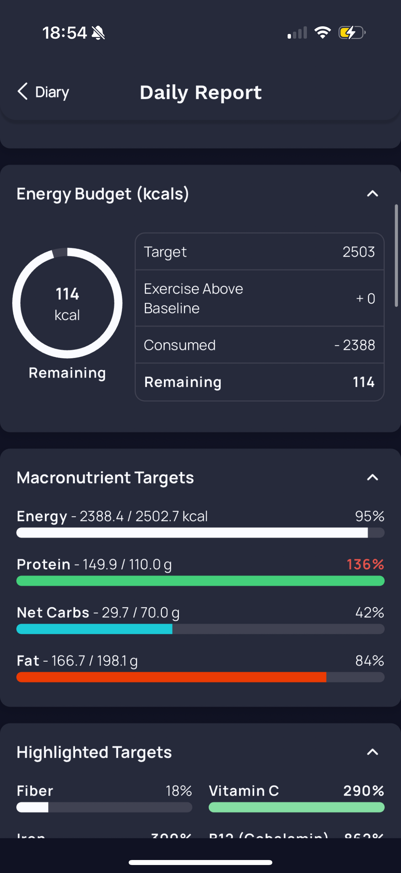Tap the Vitamin C 290% target bar

[297, 807]
